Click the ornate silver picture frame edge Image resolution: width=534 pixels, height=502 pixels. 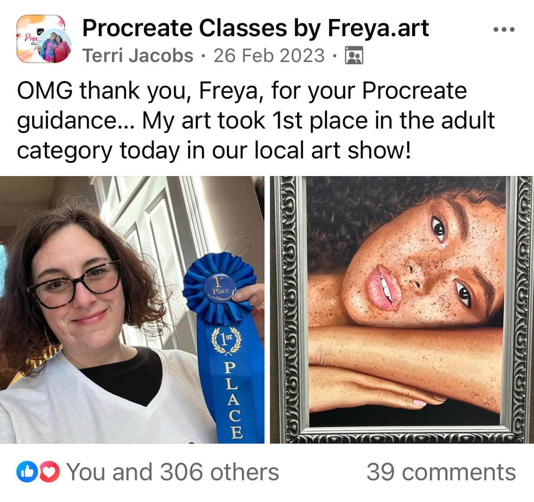(x=289, y=310)
